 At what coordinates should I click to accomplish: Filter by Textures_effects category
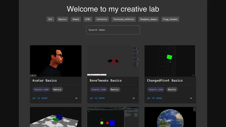click(124, 19)
